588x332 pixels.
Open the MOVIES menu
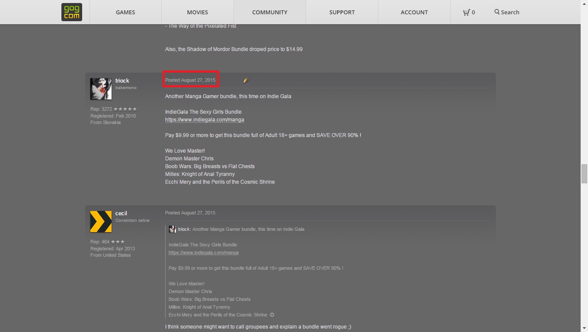[x=198, y=12]
